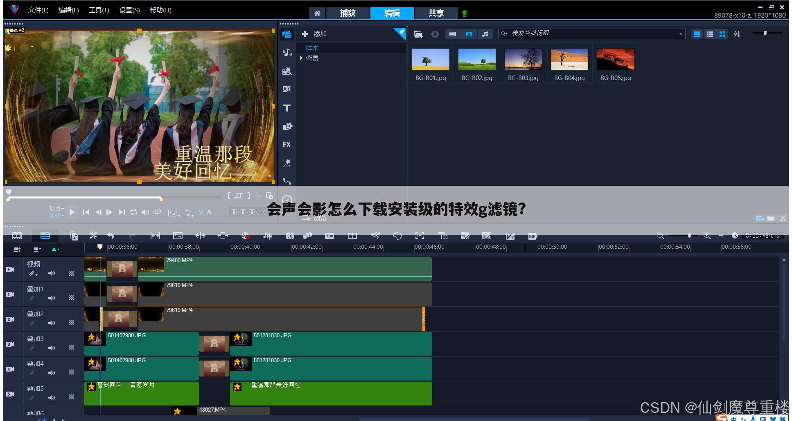Viewport: 792px width, 421px height.
Task: Open the Transitions (AB) library
Action: [x=287, y=89]
